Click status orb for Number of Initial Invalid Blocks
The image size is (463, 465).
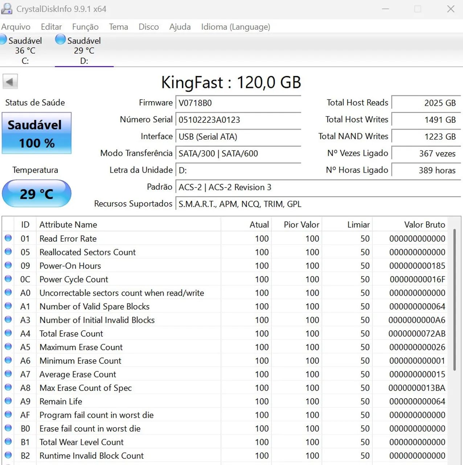pos(8,320)
